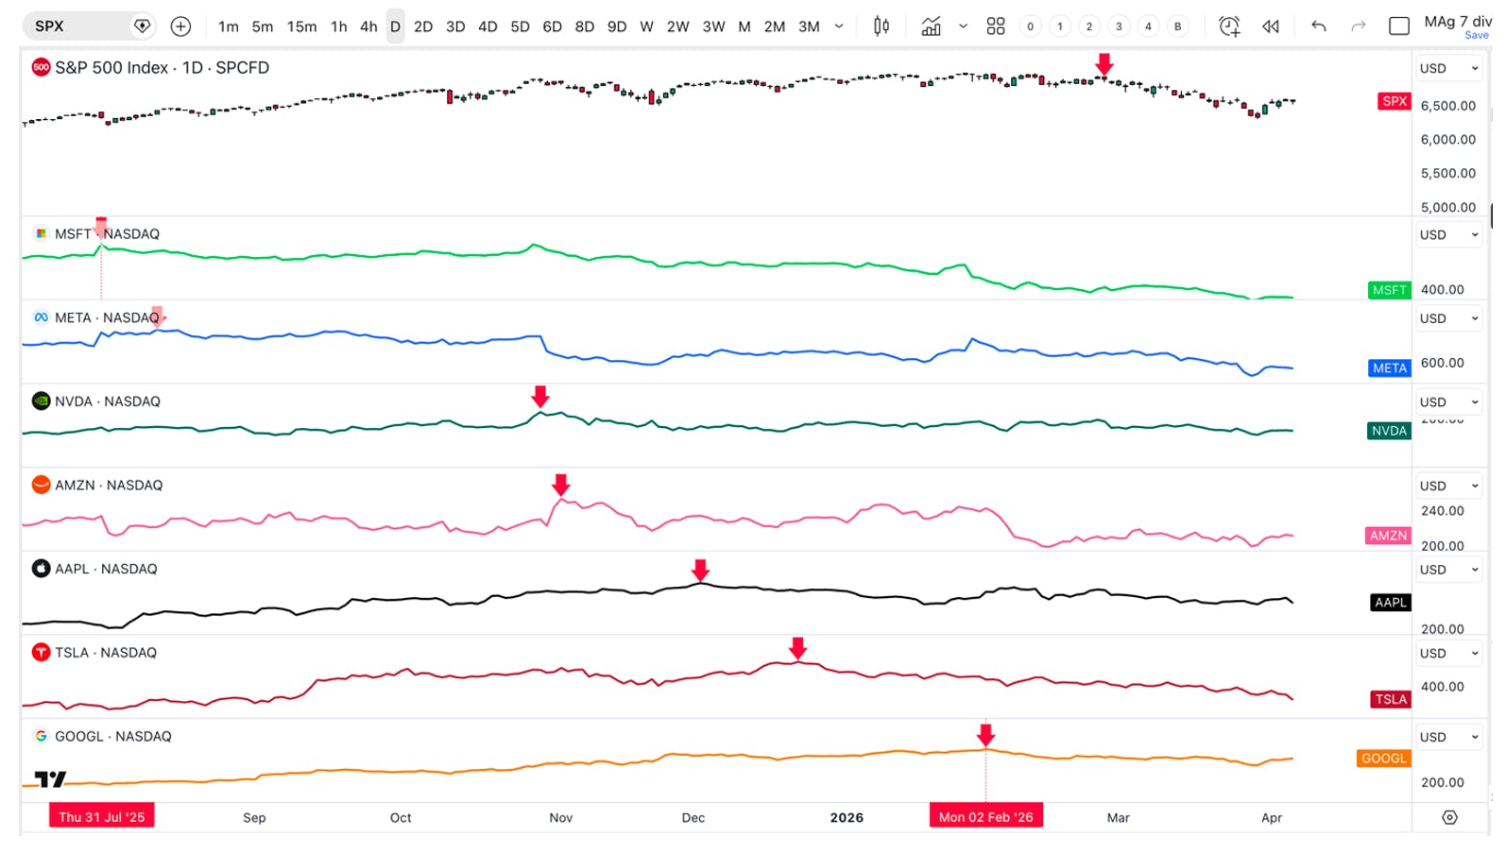
Task: Click the circled B quick button
Action: click(x=1177, y=26)
